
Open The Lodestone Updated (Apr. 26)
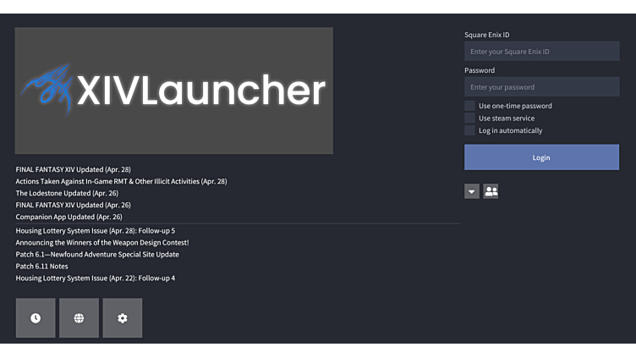pyautogui.click(x=67, y=193)
